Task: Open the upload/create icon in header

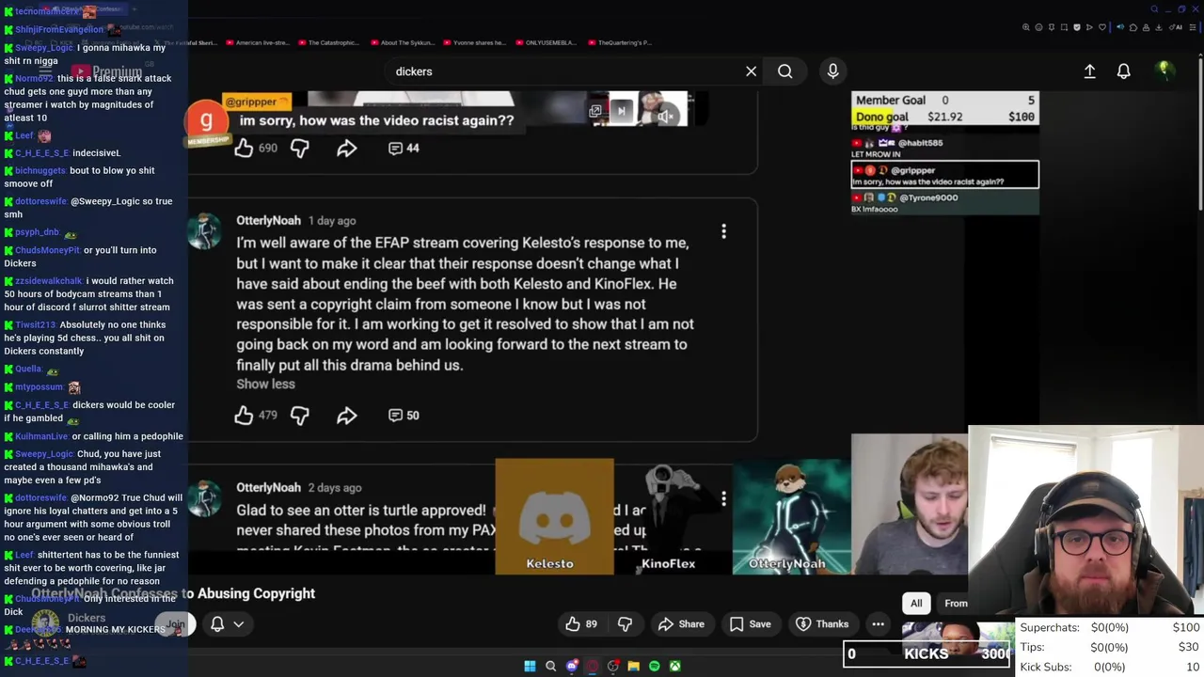Action: tap(1089, 71)
